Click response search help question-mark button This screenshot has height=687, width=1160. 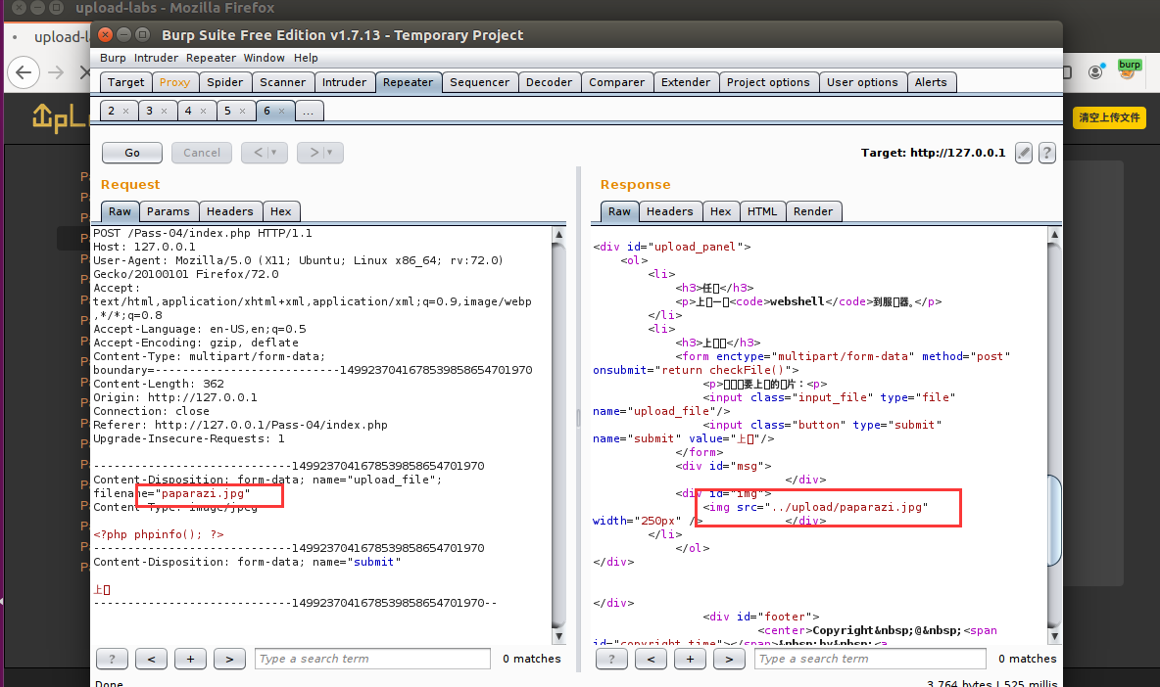coord(611,659)
